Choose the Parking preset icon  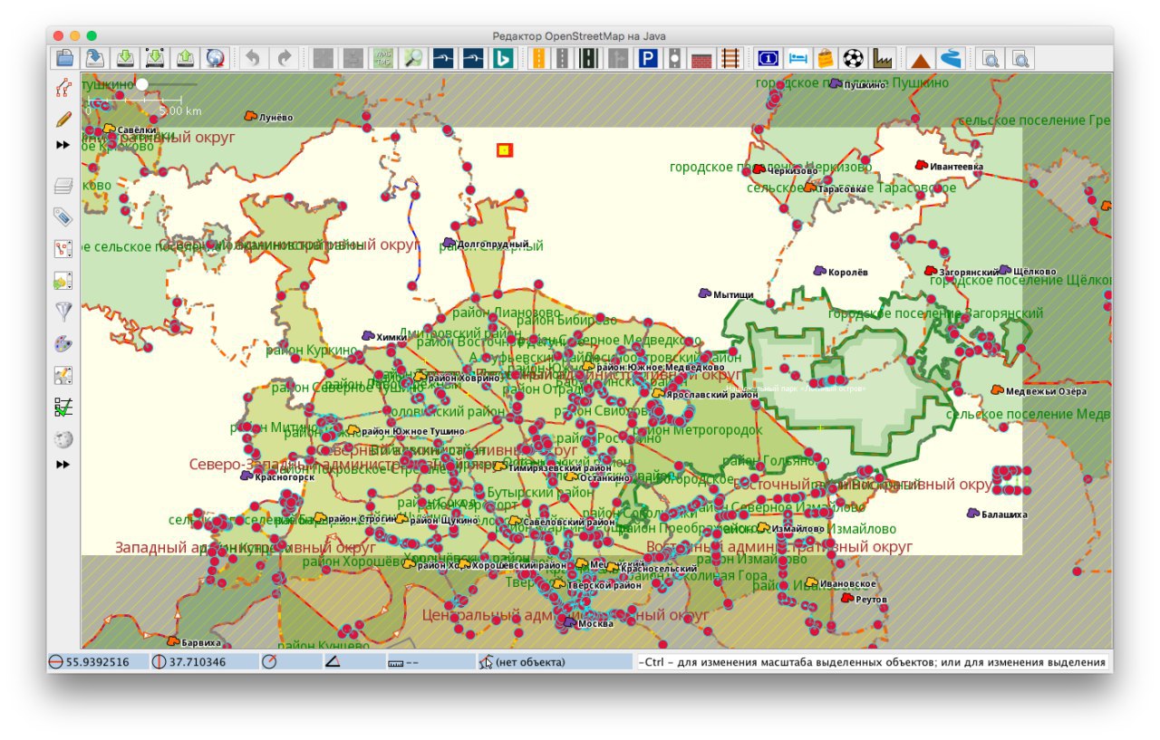point(647,59)
